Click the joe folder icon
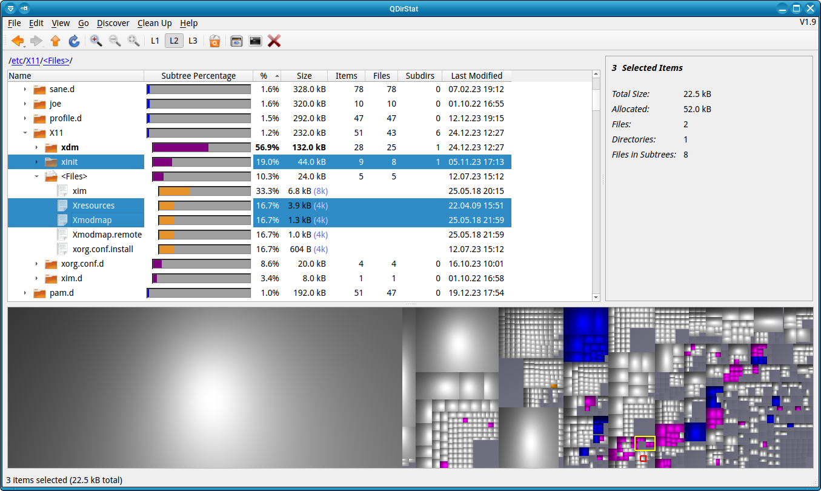This screenshot has height=491, width=821. 39,104
